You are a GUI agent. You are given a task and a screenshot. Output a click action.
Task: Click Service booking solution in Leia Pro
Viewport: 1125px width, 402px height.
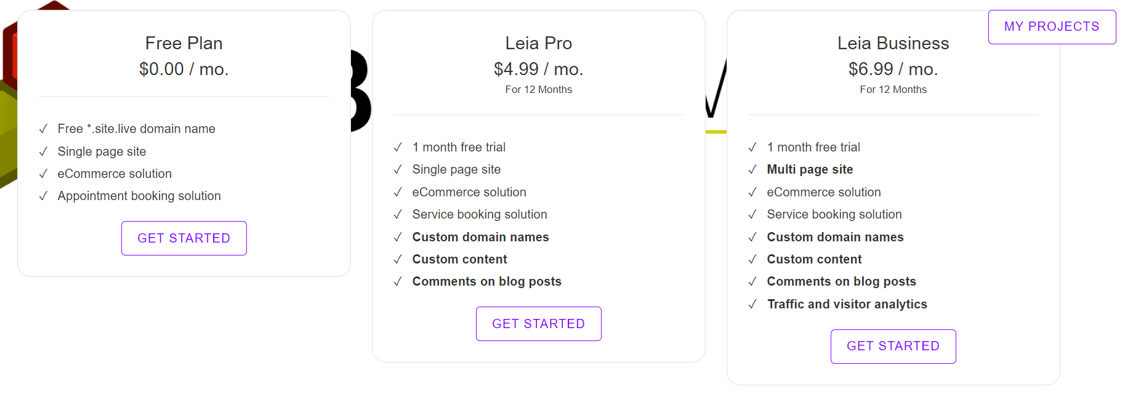(479, 214)
